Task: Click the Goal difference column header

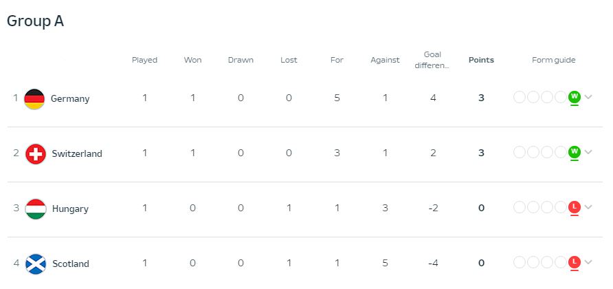Action: point(432,60)
